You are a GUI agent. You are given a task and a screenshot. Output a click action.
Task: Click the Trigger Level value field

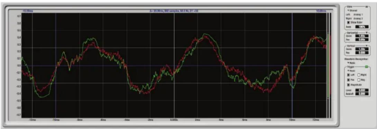point(362,90)
